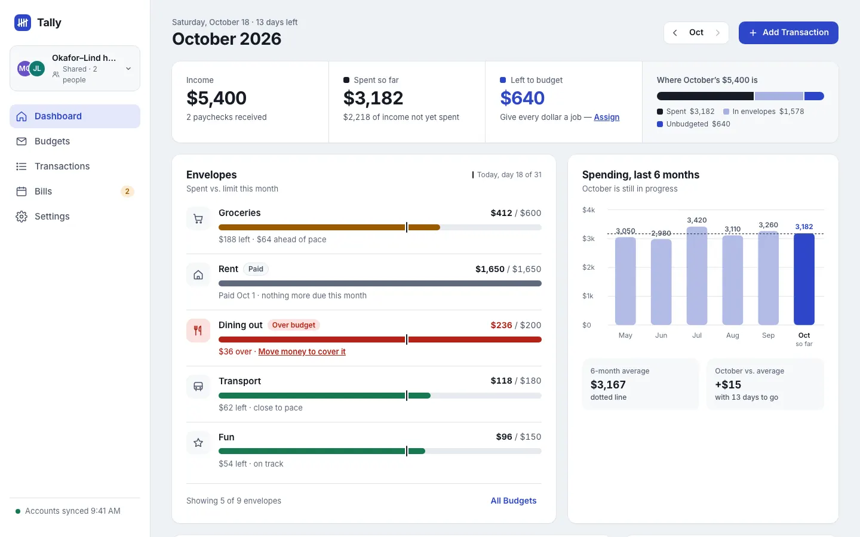Open the Budgets page
The height and width of the screenshot is (537, 860).
pyautogui.click(x=75, y=141)
